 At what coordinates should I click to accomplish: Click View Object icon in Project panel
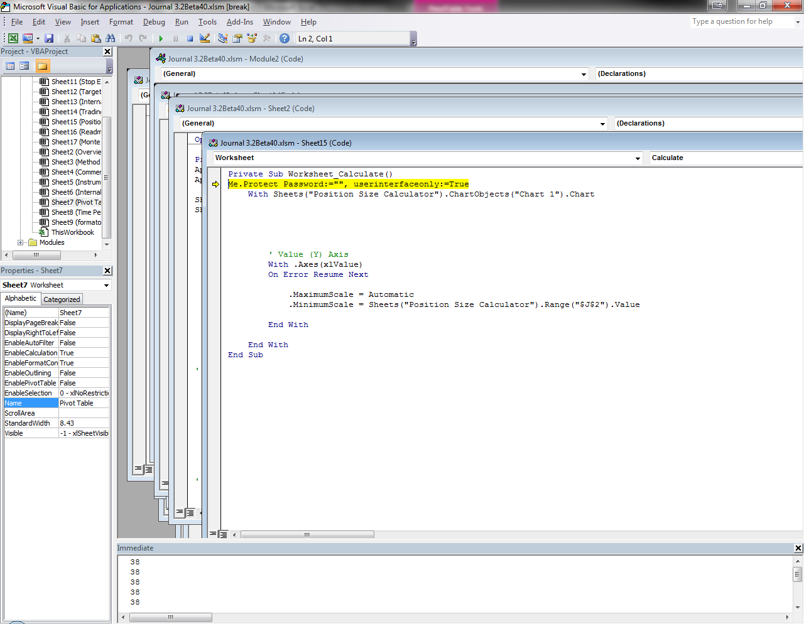click(24, 66)
